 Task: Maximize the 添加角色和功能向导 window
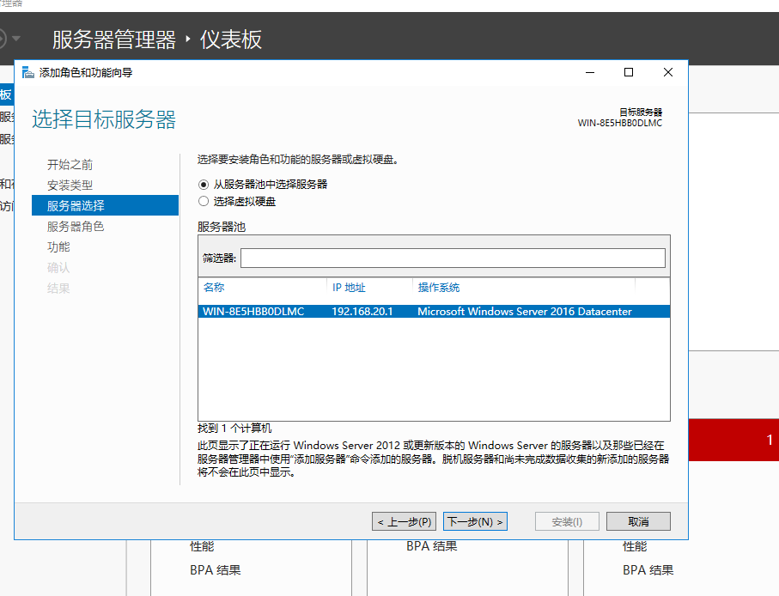629,72
